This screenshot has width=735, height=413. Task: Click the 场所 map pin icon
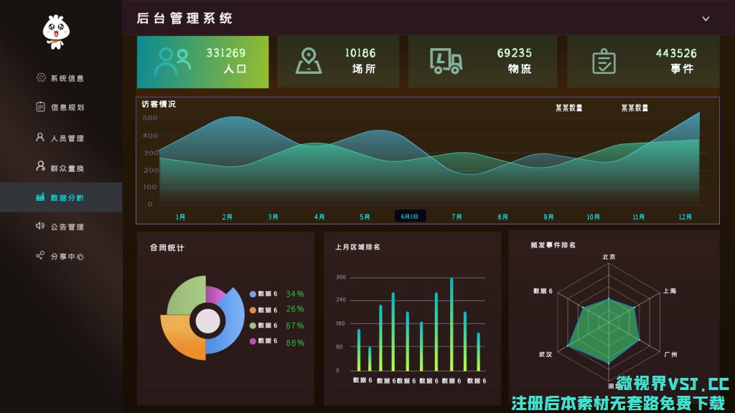[309, 62]
